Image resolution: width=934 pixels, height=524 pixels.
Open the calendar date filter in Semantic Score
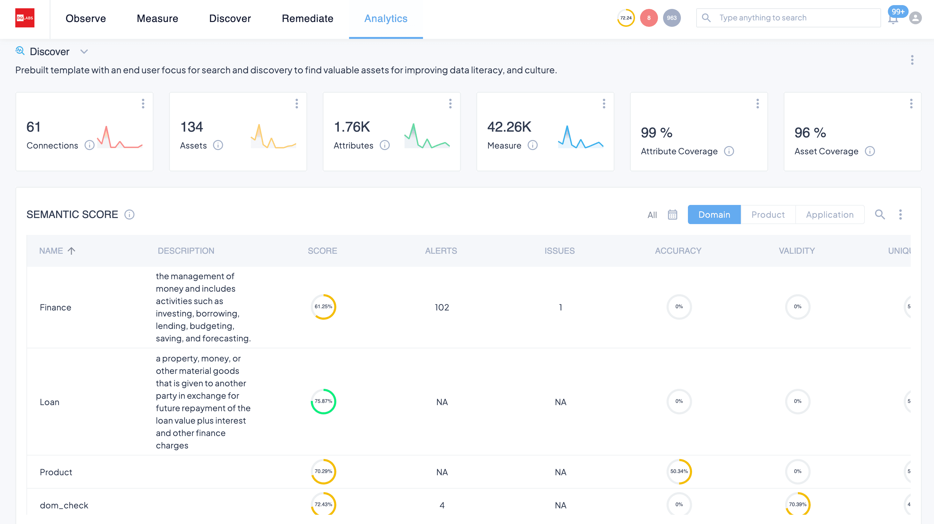coord(672,214)
